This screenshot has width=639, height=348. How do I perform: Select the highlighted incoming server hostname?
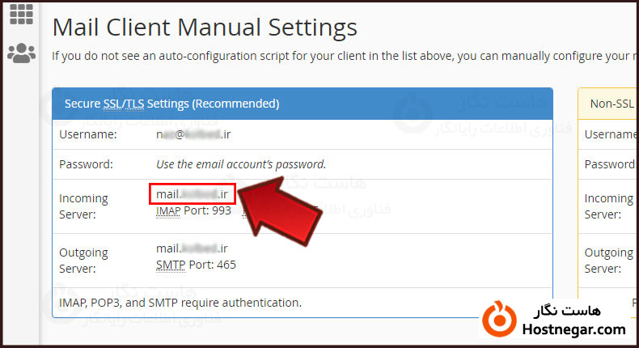pos(193,194)
